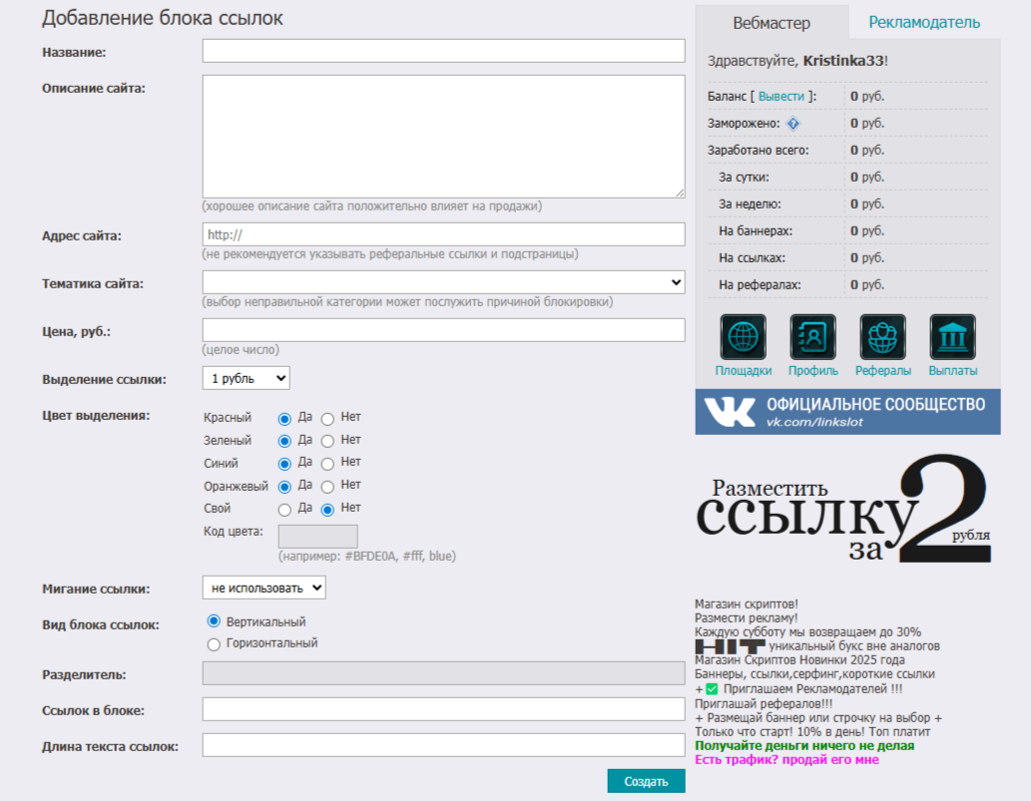The width and height of the screenshot is (1031, 801).
Task: Open Только что старт! 10% в день link
Action: click(x=812, y=731)
